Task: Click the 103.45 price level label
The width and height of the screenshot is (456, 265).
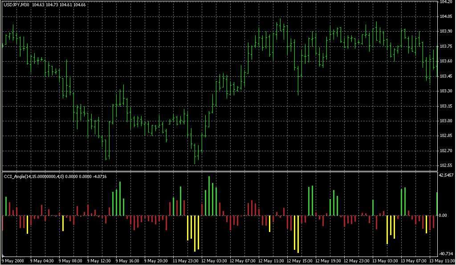Action: (x=446, y=76)
